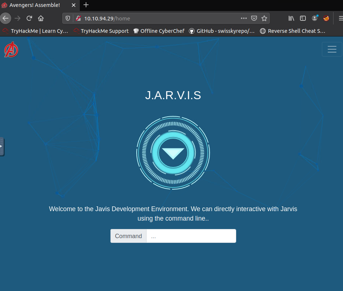The width and height of the screenshot is (343, 291).
Task: Click the Avengers logo in page header
Action: (x=11, y=50)
